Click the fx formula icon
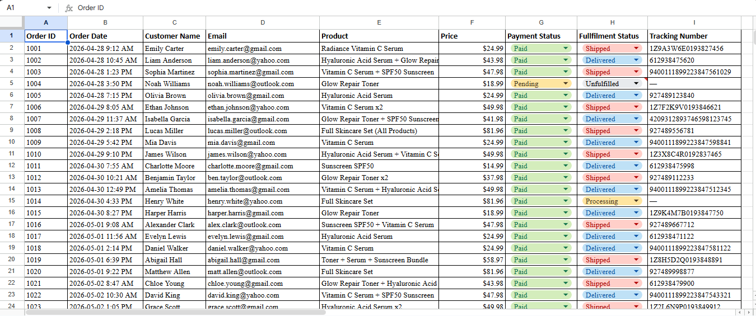This screenshot has height=316, width=756. coord(69,8)
